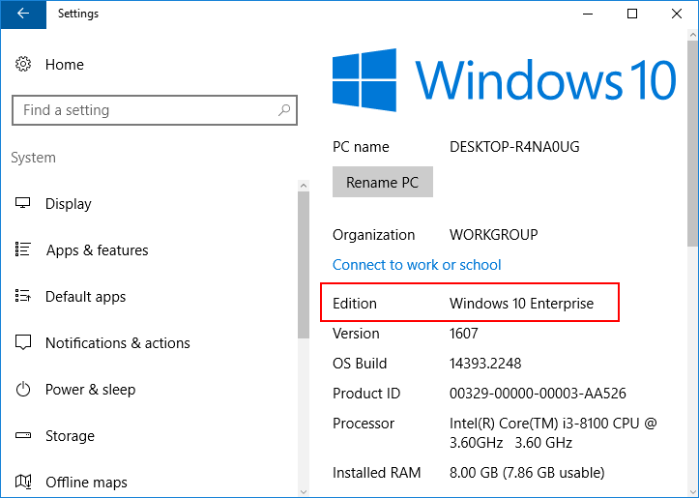Open the Home settings page
The height and width of the screenshot is (498, 699).
coord(65,65)
